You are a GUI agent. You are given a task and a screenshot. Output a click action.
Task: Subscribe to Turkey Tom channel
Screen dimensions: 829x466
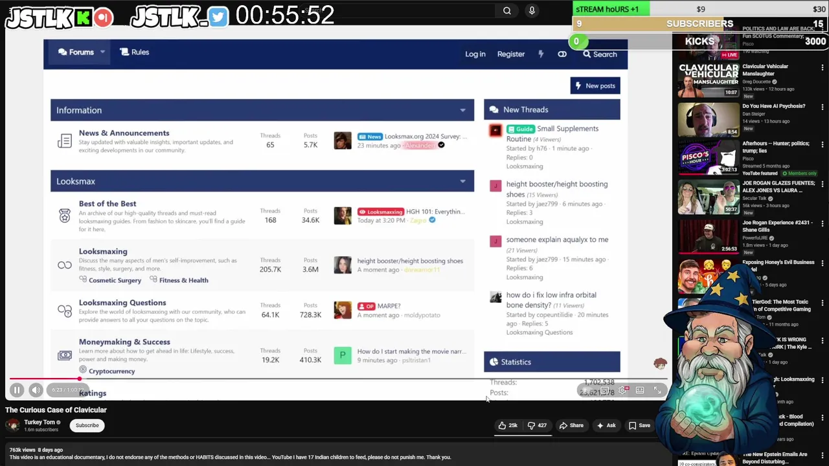coord(87,425)
